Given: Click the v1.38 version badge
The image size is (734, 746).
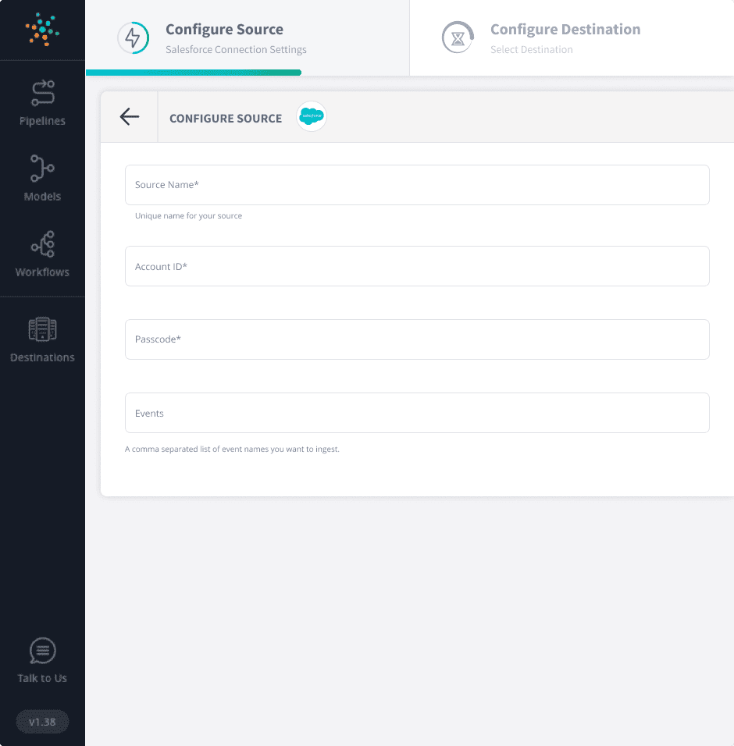Looking at the screenshot, I should (41, 721).
